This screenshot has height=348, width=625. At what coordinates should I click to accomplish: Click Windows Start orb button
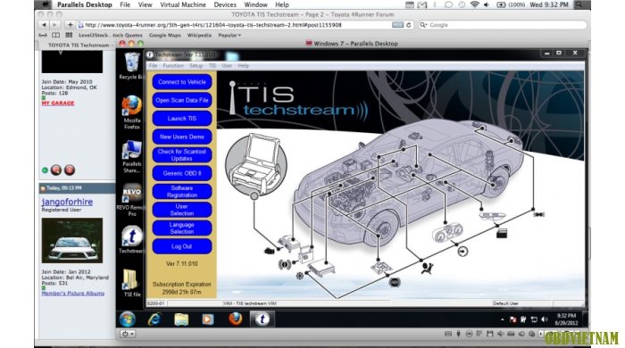(128, 319)
